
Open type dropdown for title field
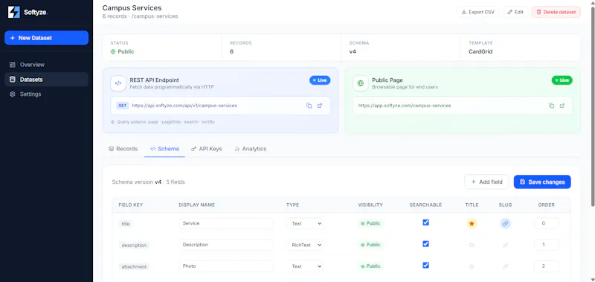pos(305,223)
